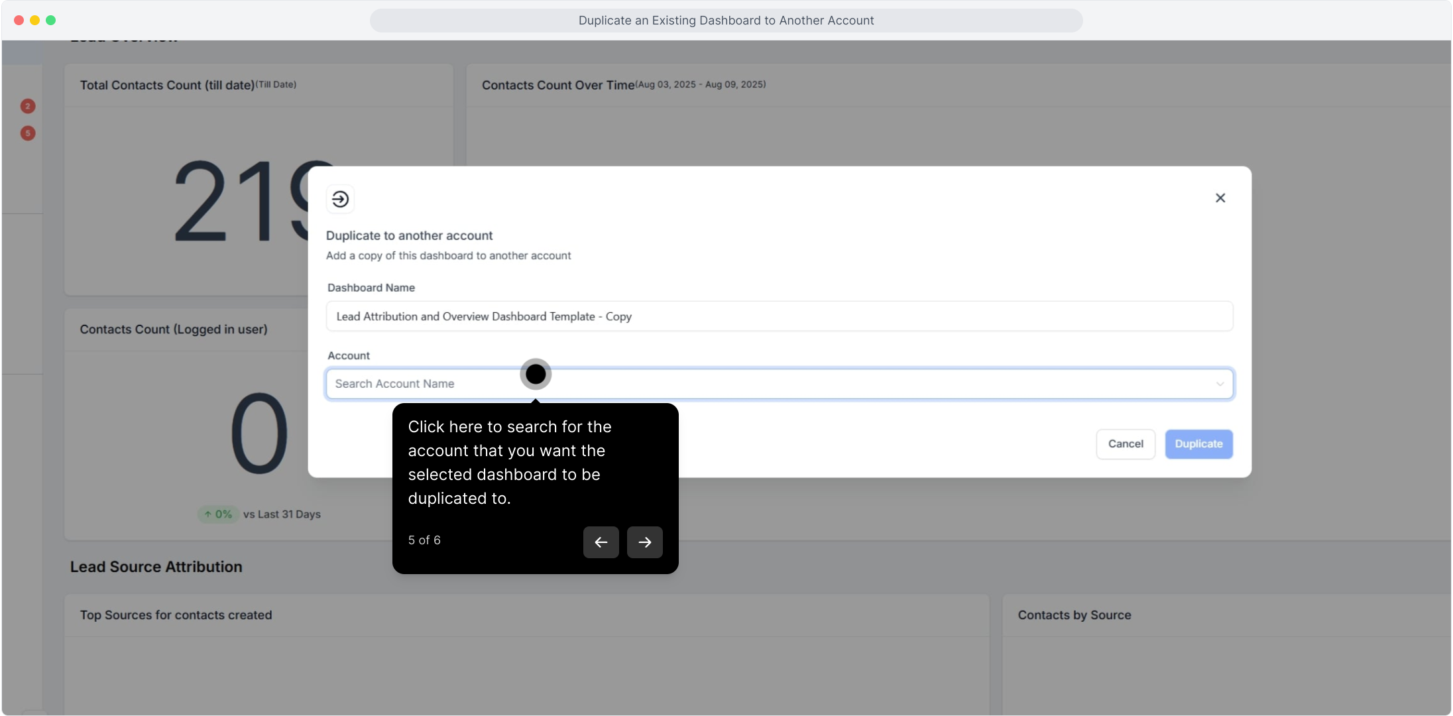Click the macOS green fullscreen window button
This screenshot has width=1453, height=716.
point(51,21)
